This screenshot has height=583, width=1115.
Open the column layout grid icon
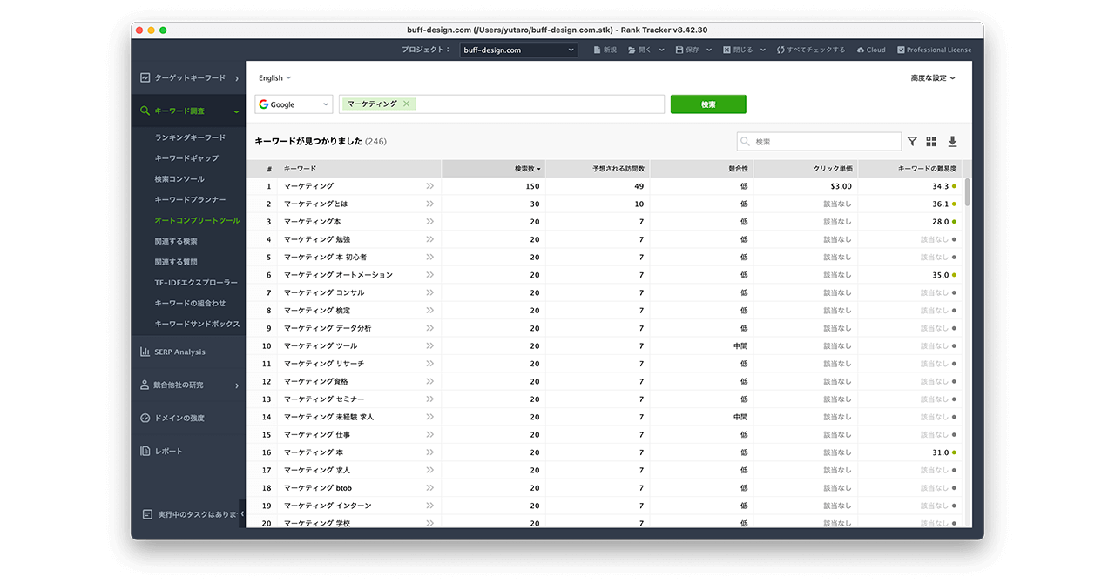tap(931, 141)
